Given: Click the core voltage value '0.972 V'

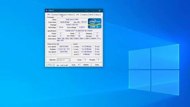Looking at the screenshot, I should pos(82,27).
